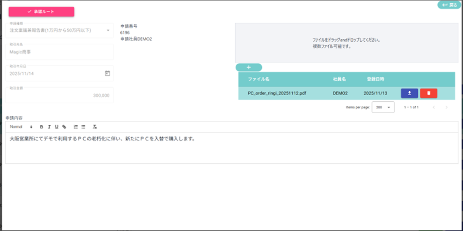The width and height of the screenshot is (463, 231).
Task: Click the ファイル名 column header
Action: 259,79
